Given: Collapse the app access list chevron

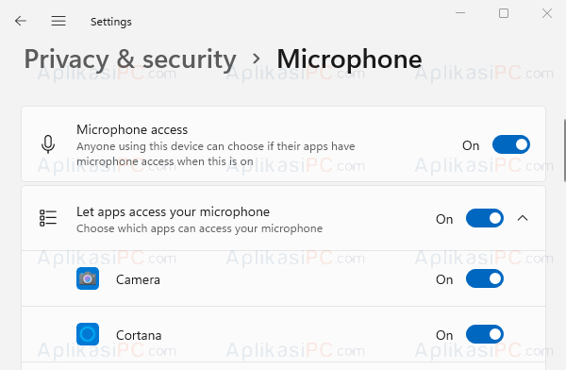Looking at the screenshot, I should click(x=523, y=218).
